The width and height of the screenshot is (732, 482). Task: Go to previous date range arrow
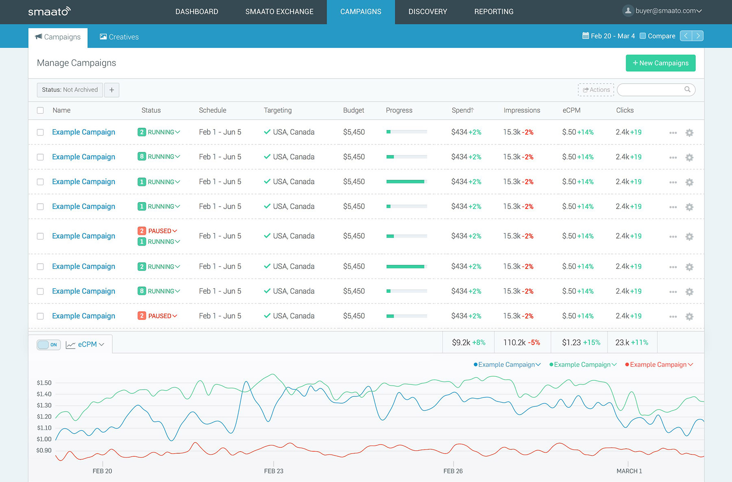(x=686, y=36)
